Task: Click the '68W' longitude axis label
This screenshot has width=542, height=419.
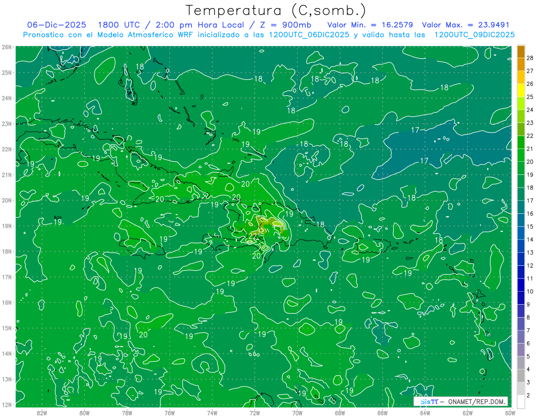Action: pyautogui.click(x=340, y=413)
